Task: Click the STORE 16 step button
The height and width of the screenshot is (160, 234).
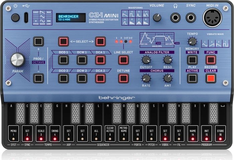Action: (x=220, y=134)
